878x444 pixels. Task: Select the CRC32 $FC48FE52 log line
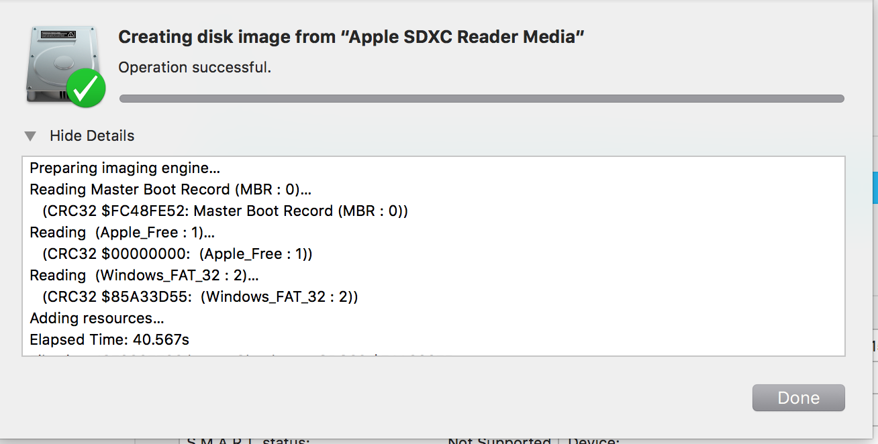[225, 211]
